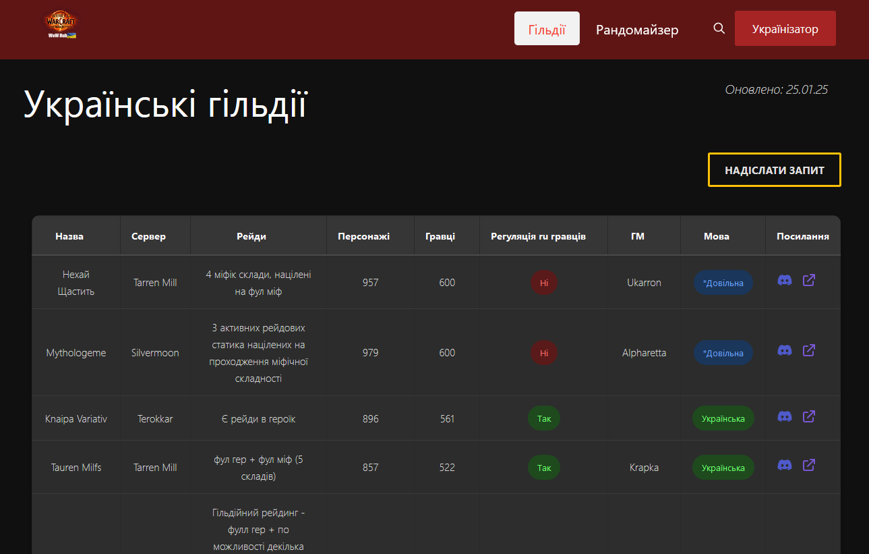Open the Українізатор page
Image resolution: width=869 pixels, height=554 pixels.
pyautogui.click(x=785, y=28)
